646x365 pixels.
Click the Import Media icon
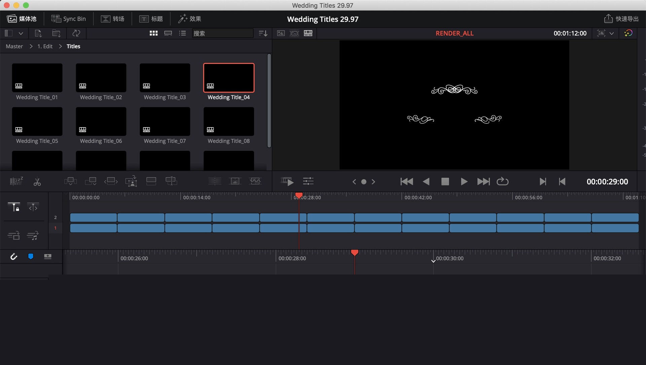click(x=38, y=33)
